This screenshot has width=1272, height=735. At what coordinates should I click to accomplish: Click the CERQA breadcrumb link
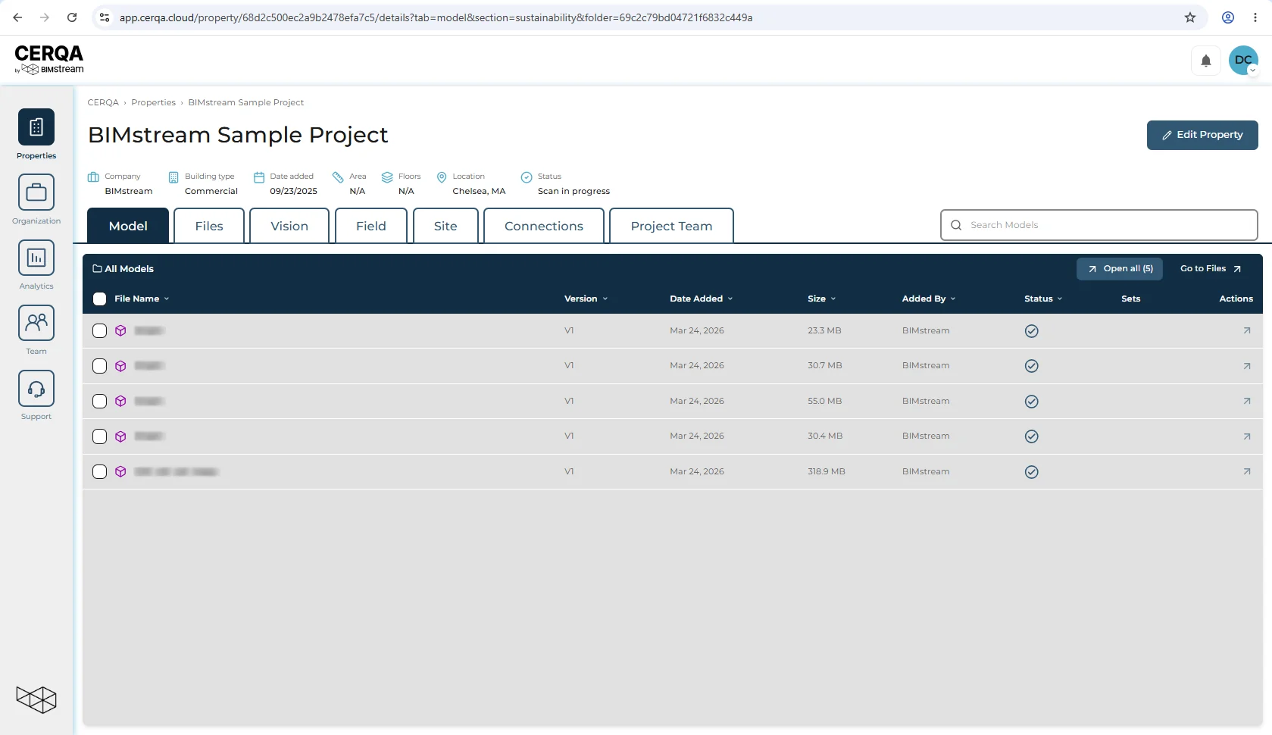103,102
